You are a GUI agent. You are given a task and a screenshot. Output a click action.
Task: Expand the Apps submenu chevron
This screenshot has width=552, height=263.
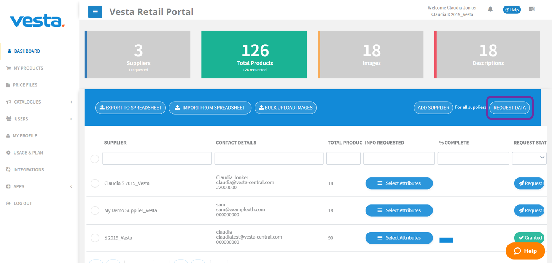point(71,186)
